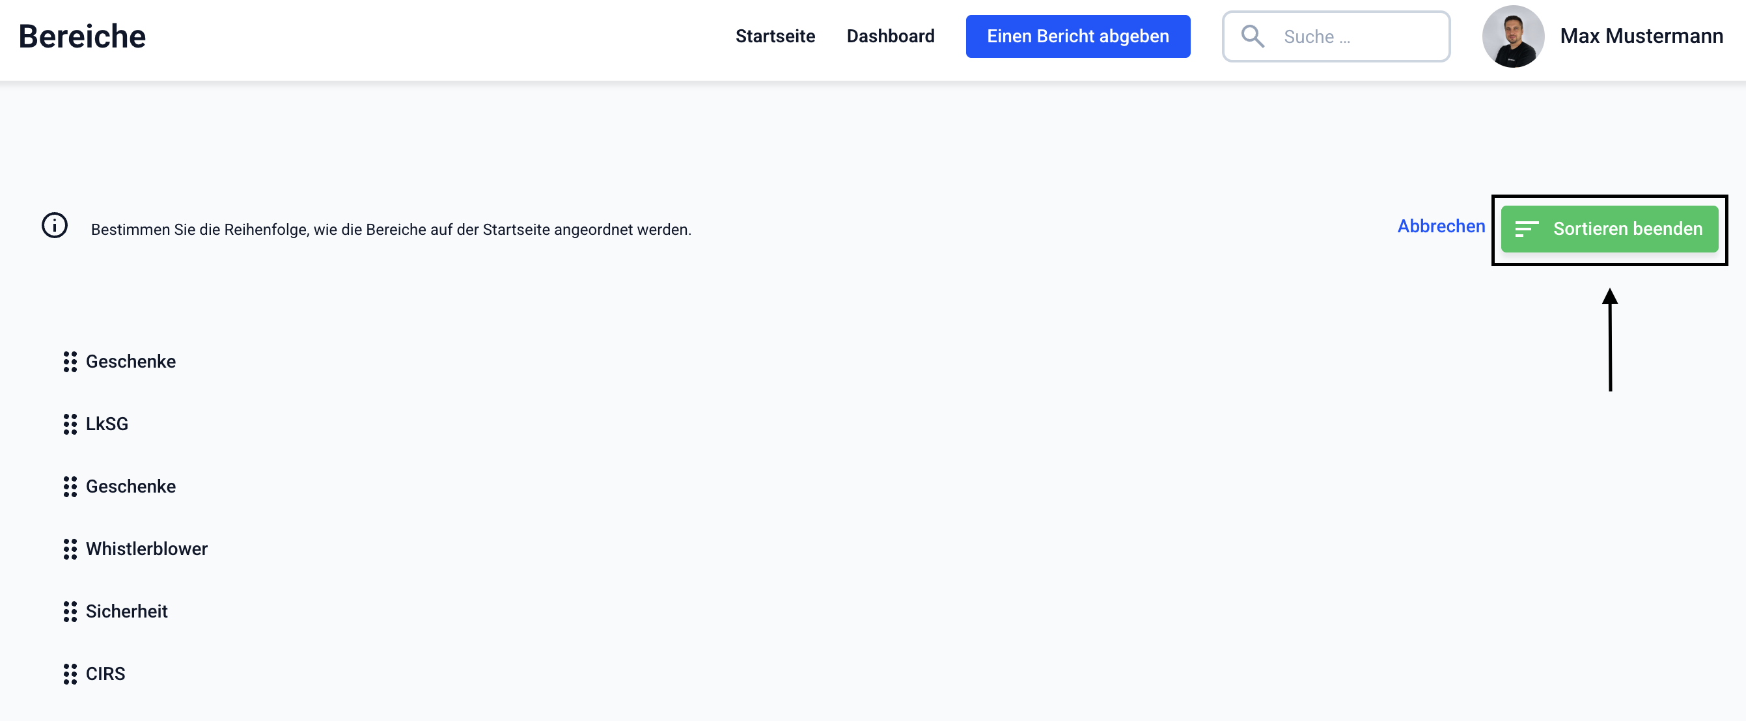Go to the Dashboard menu item
This screenshot has width=1746, height=721.
pyautogui.click(x=890, y=36)
